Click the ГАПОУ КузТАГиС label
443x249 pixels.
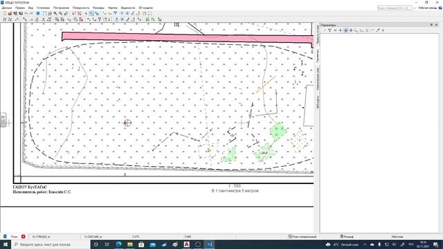(x=30, y=187)
